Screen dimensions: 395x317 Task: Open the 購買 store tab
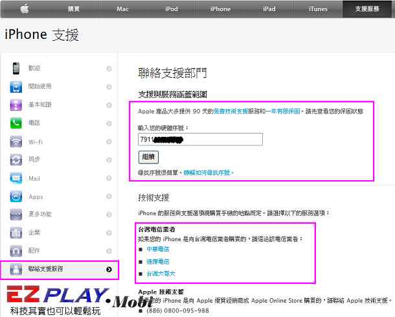pyautogui.click(x=74, y=9)
